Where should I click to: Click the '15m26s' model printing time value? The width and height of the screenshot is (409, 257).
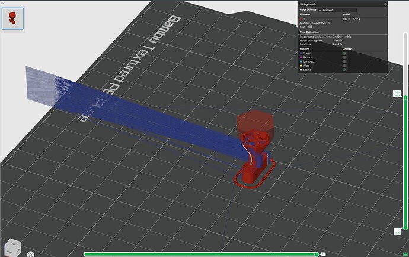[x=337, y=41]
